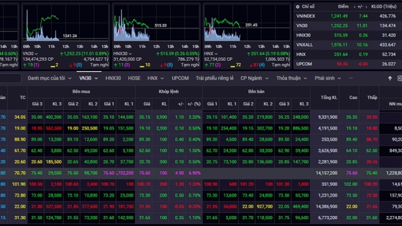The width and height of the screenshot is (402, 226).
Task: Select the HNX row in index list
Action: point(347,55)
